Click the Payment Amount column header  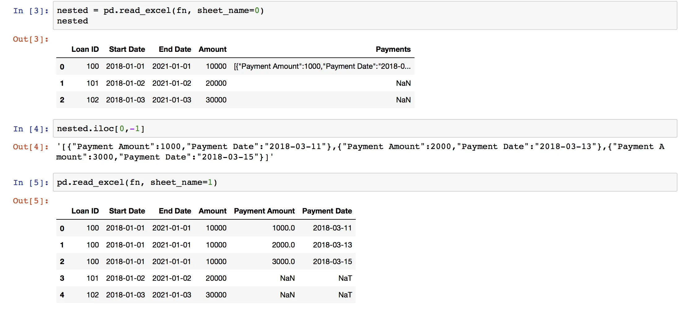pos(264,211)
